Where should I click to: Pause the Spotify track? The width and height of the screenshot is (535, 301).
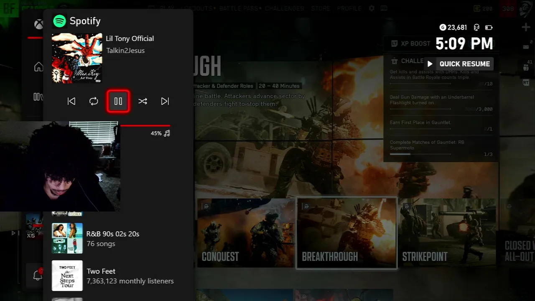click(x=118, y=101)
